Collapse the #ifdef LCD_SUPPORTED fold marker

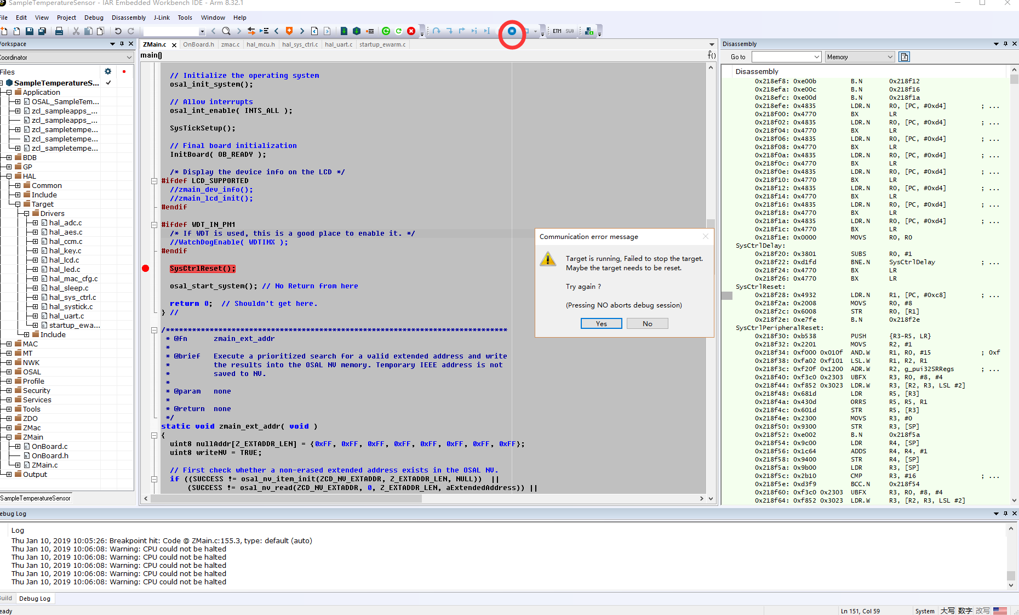(154, 181)
